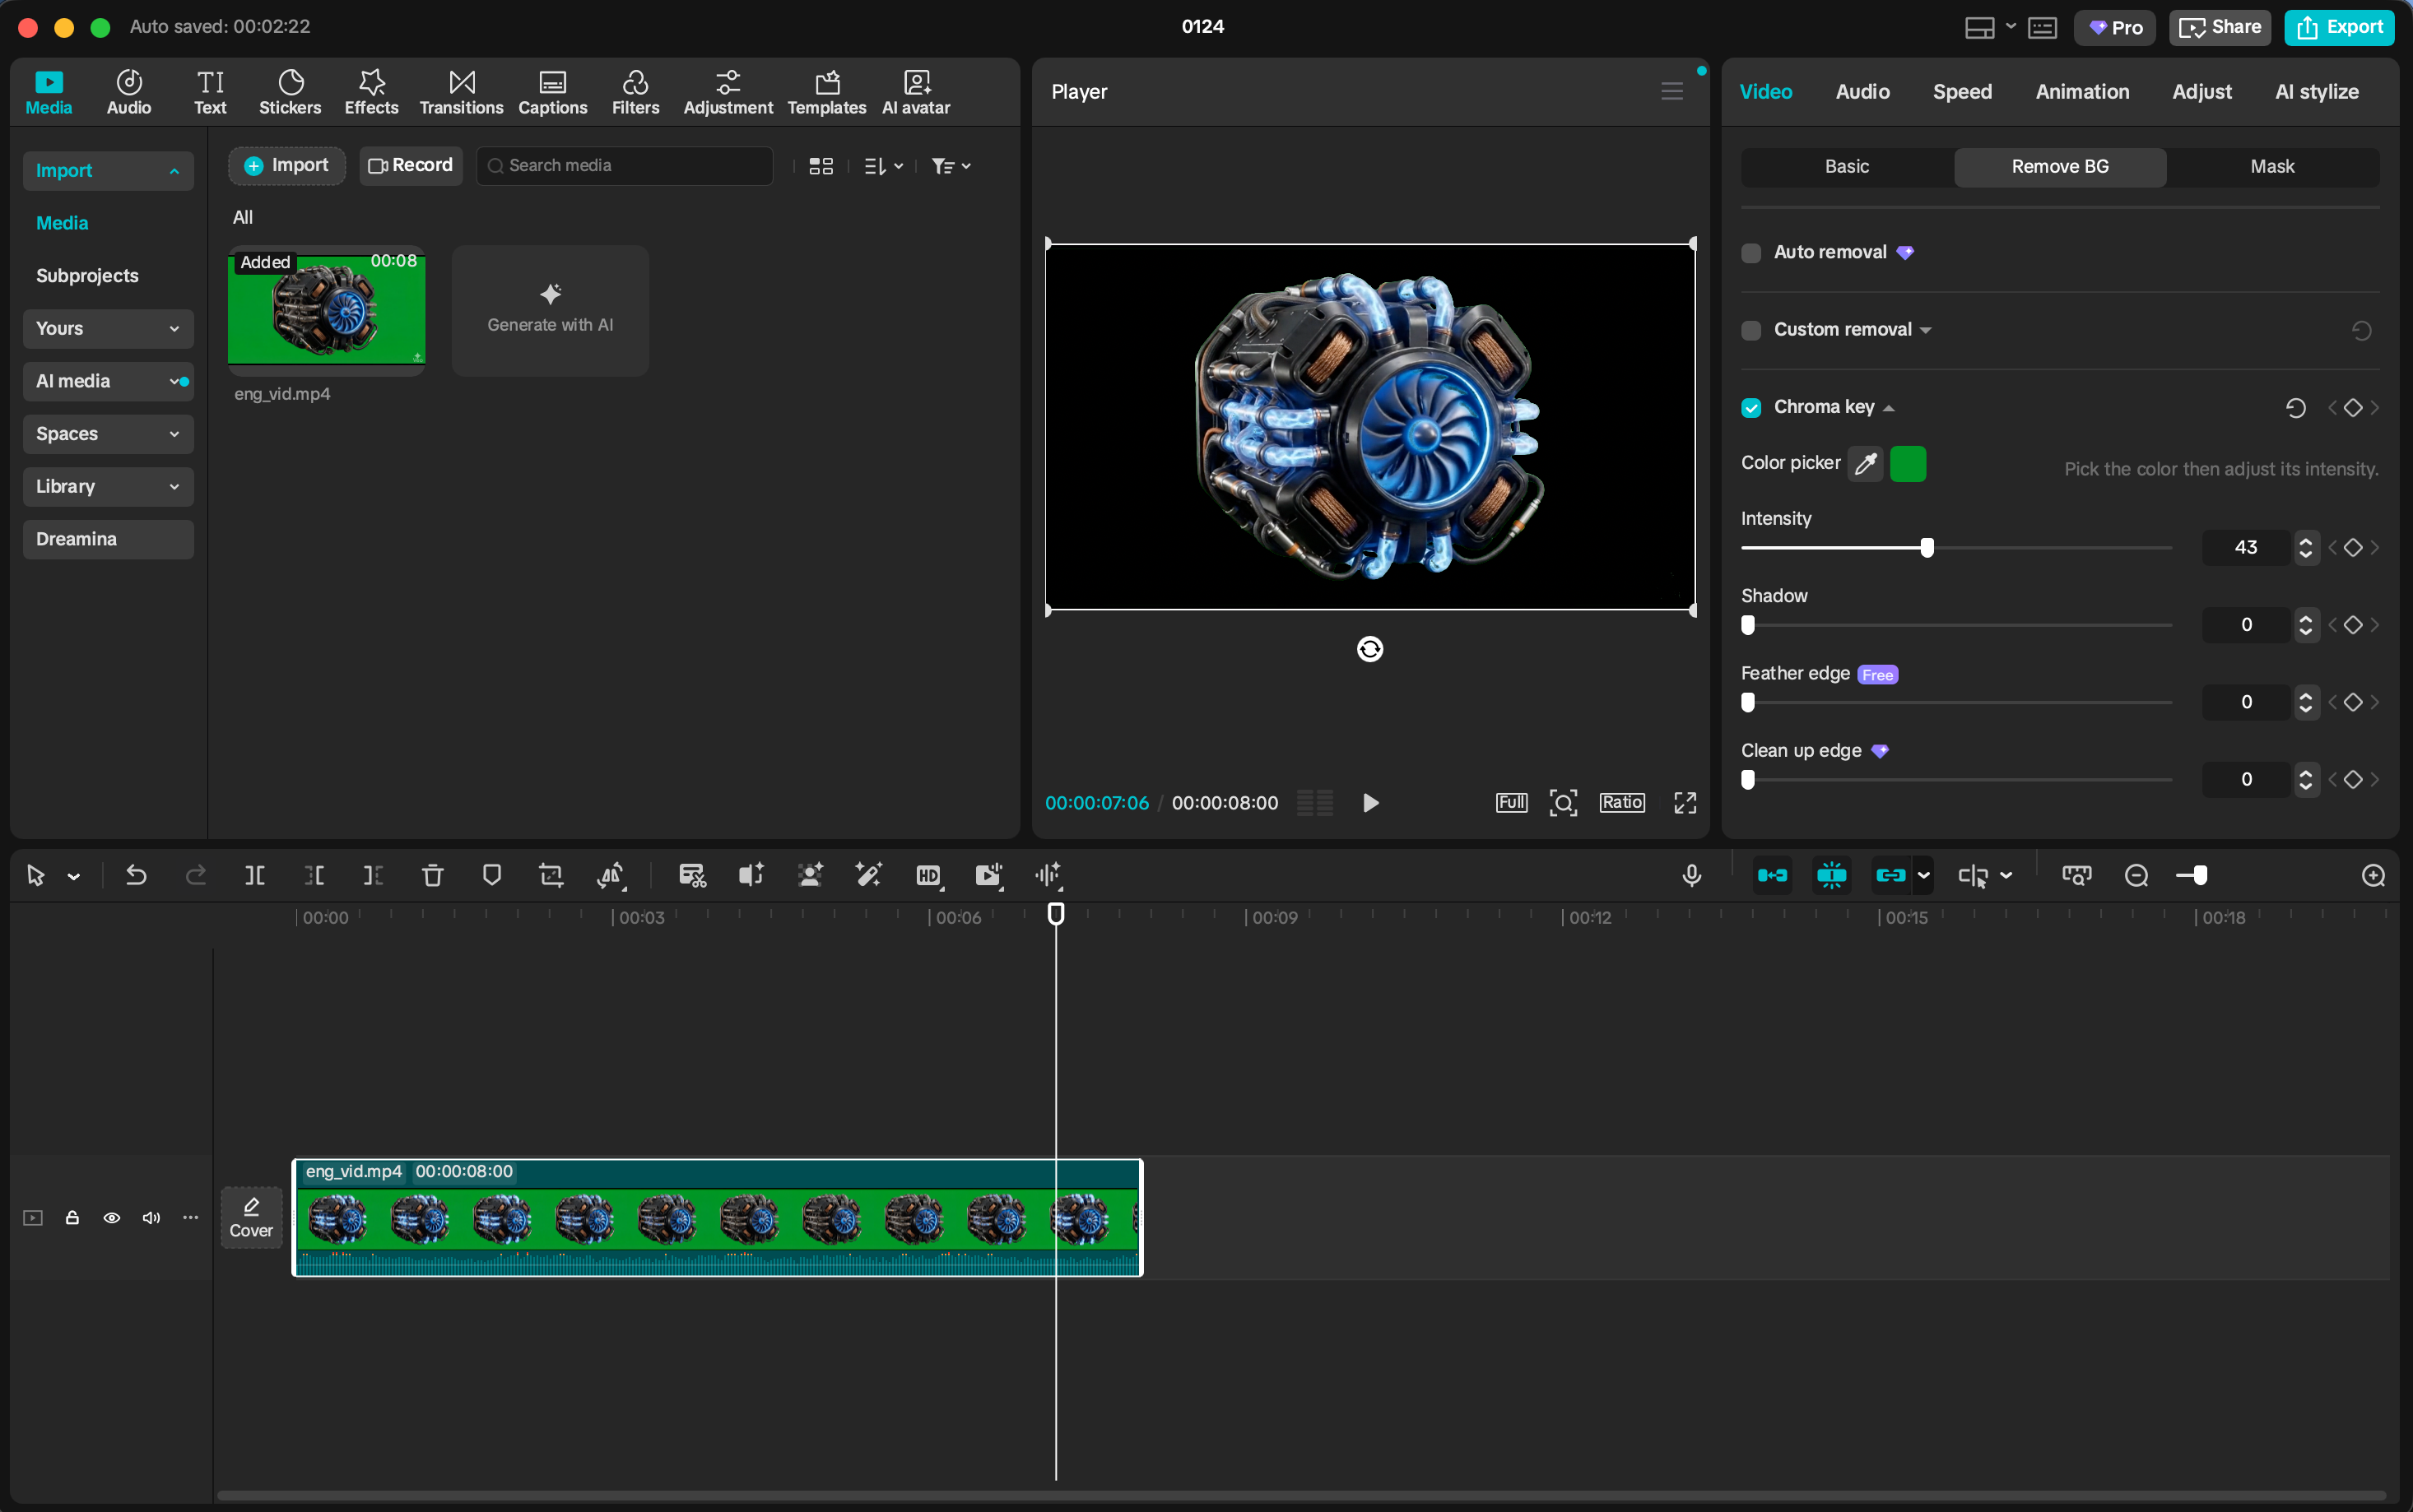The height and width of the screenshot is (1512, 2413).
Task: Click the Record button in the media panel
Action: pos(410,165)
